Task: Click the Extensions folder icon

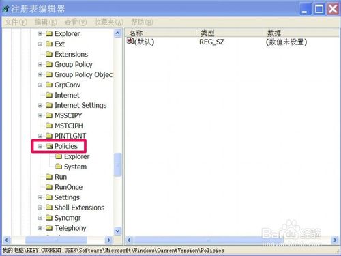Action: pos(49,54)
